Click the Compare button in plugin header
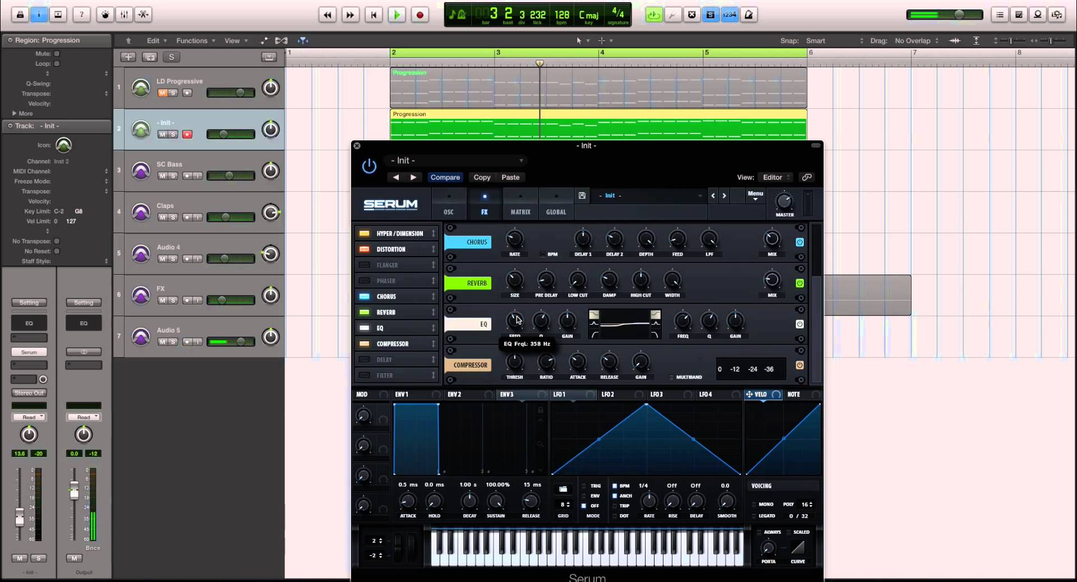This screenshot has height=582, width=1077. pos(445,177)
